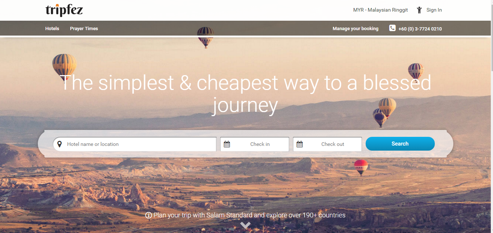Open the Prayer Times menu item

pos(84,28)
